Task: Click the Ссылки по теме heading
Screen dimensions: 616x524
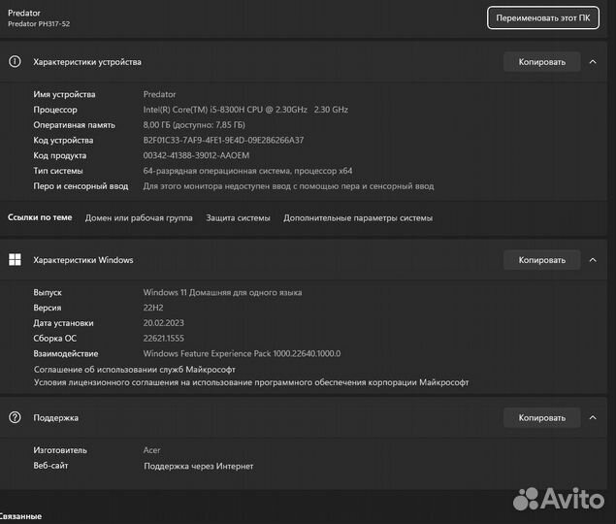Action: (x=40, y=217)
